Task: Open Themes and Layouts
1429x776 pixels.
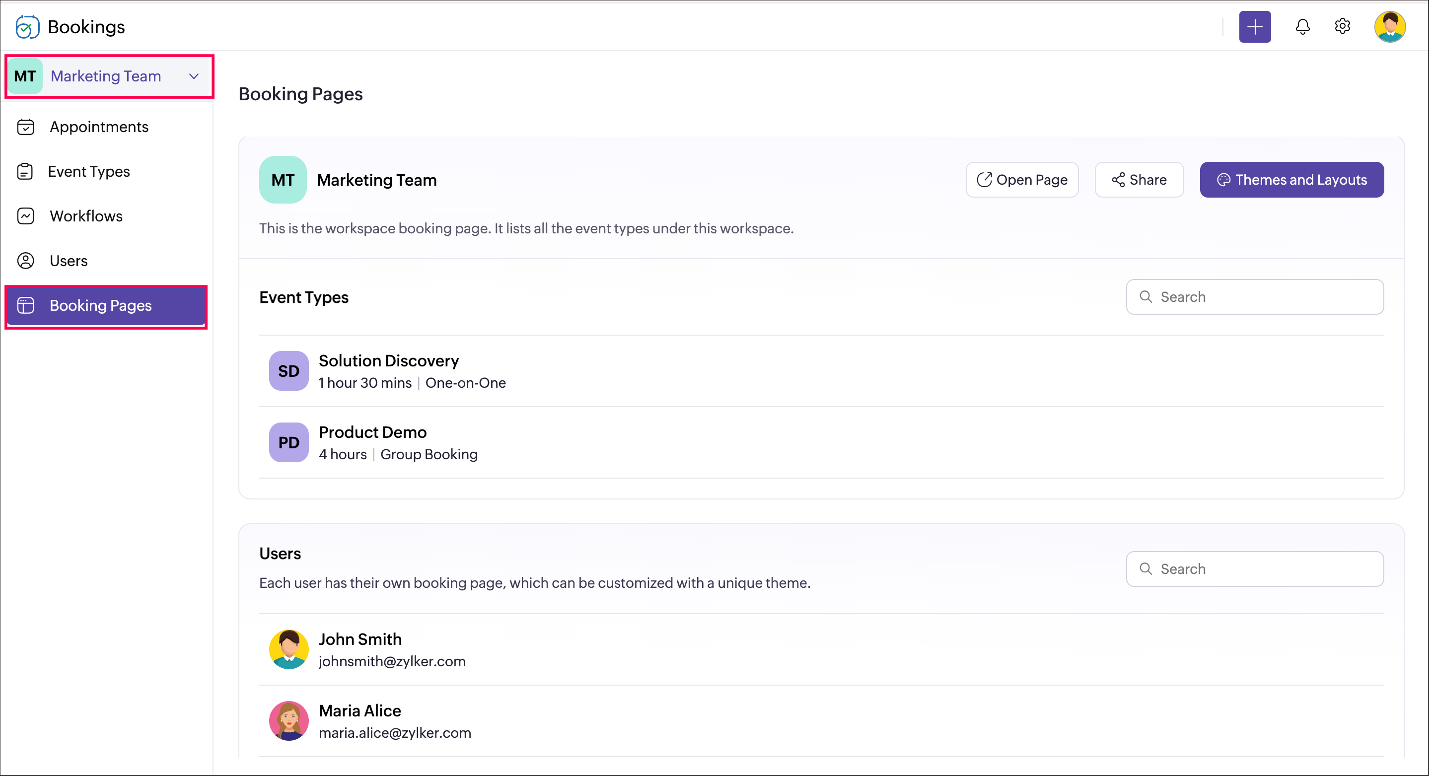Action: coord(1291,180)
